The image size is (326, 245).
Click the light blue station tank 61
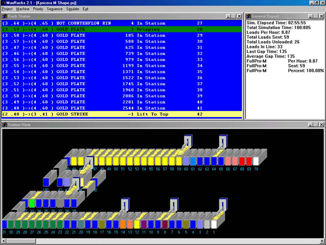193,161
